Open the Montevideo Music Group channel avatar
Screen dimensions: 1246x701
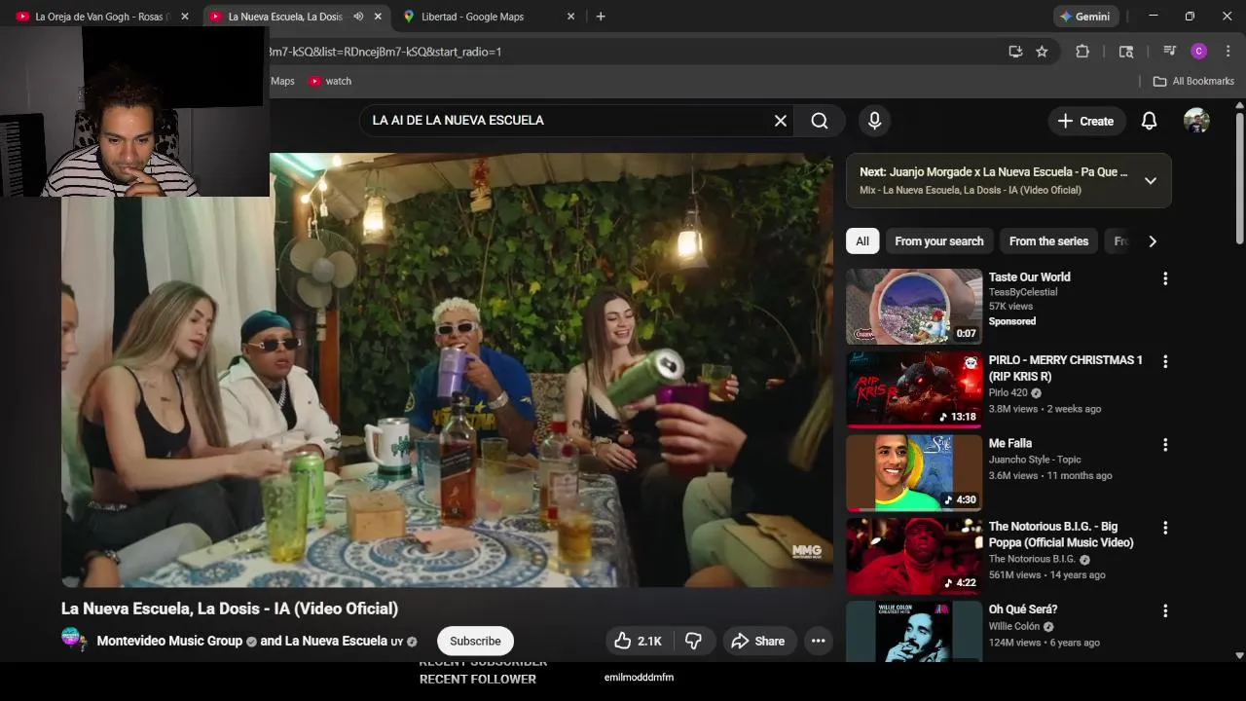click(74, 640)
